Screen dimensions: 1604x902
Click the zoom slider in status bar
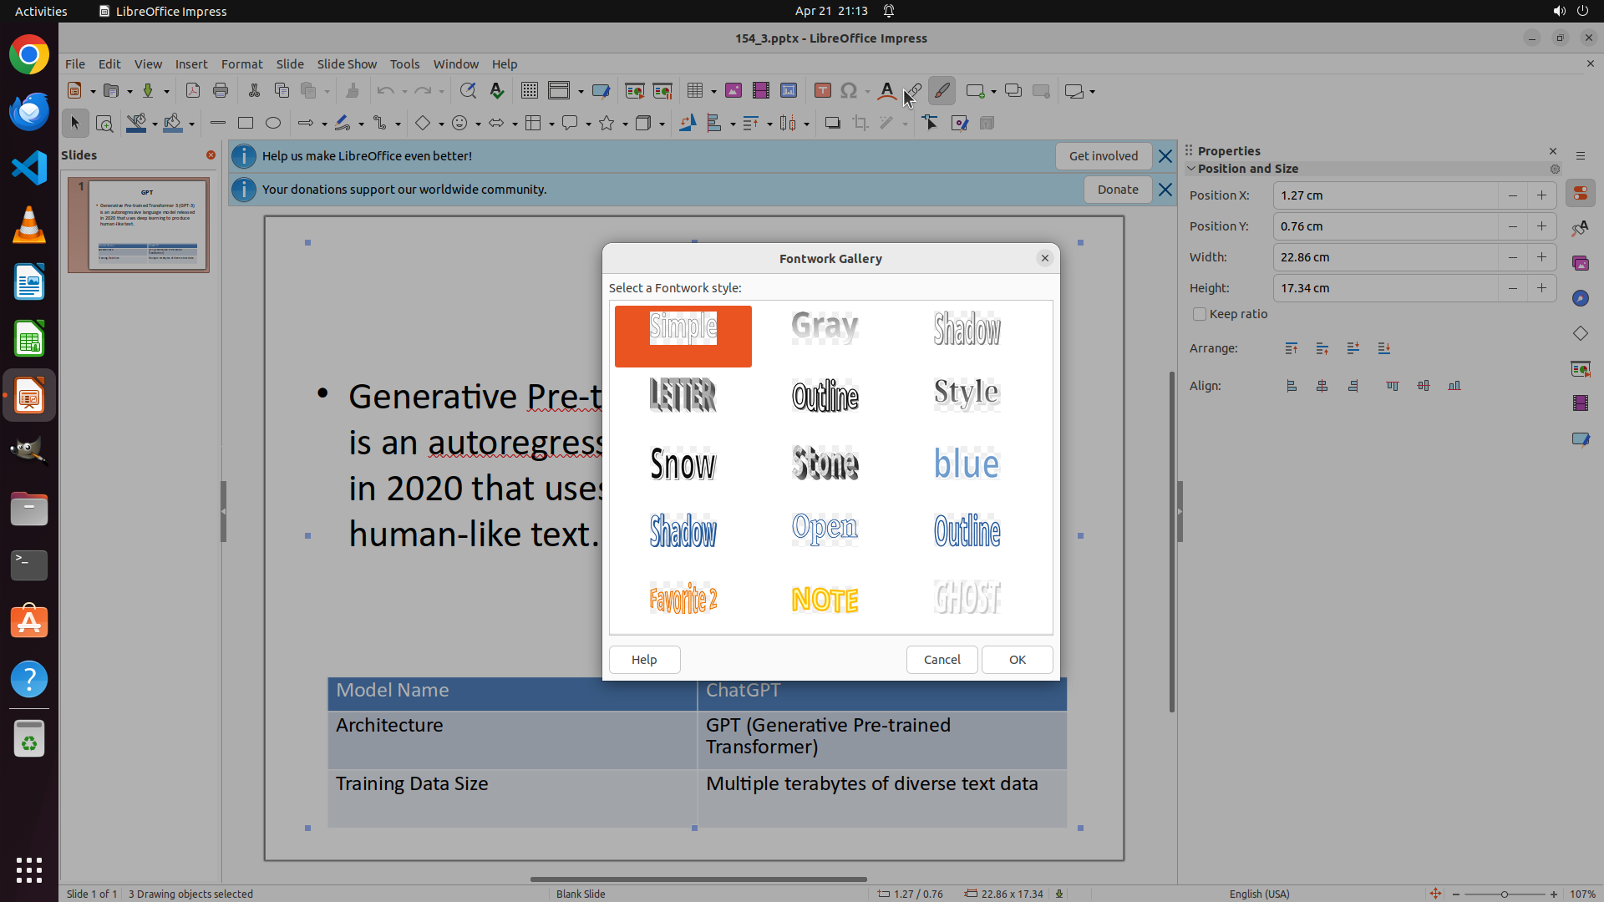point(1504,894)
